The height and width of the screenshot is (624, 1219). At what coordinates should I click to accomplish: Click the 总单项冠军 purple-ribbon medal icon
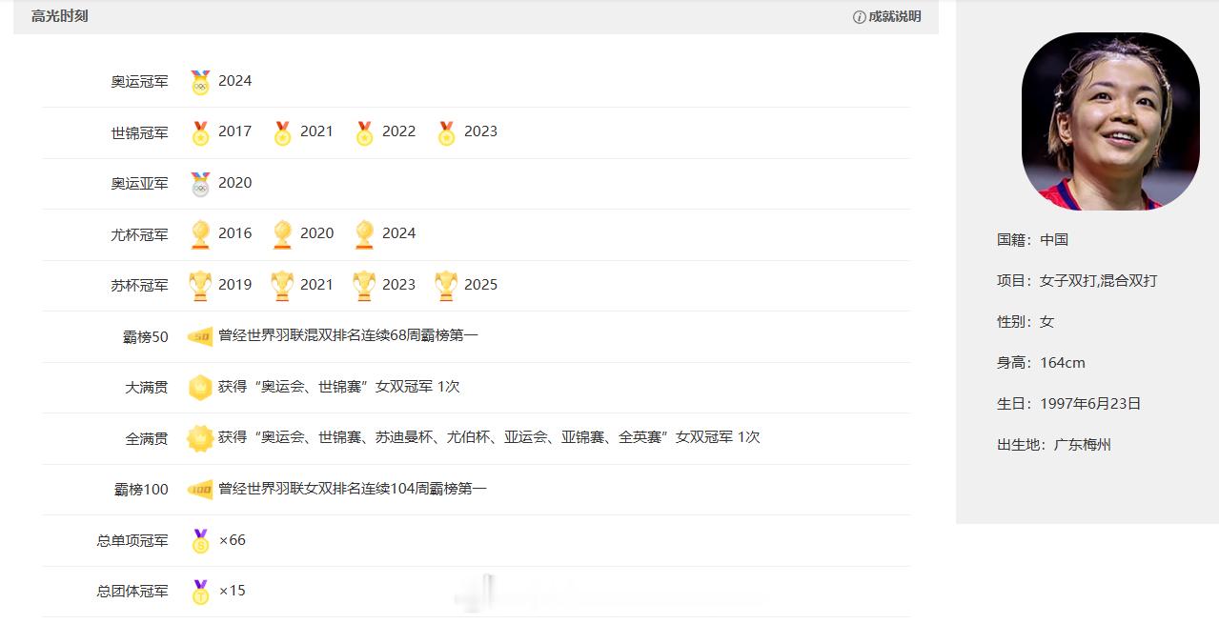click(x=200, y=541)
